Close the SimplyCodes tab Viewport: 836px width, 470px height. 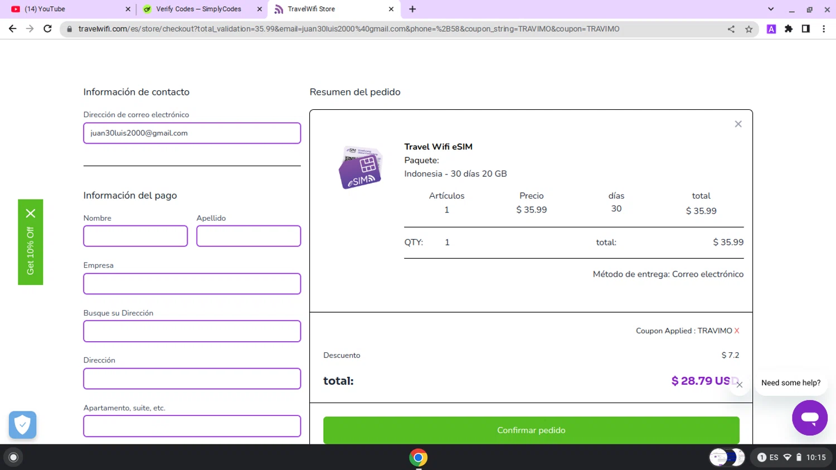pyautogui.click(x=259, y=9)
